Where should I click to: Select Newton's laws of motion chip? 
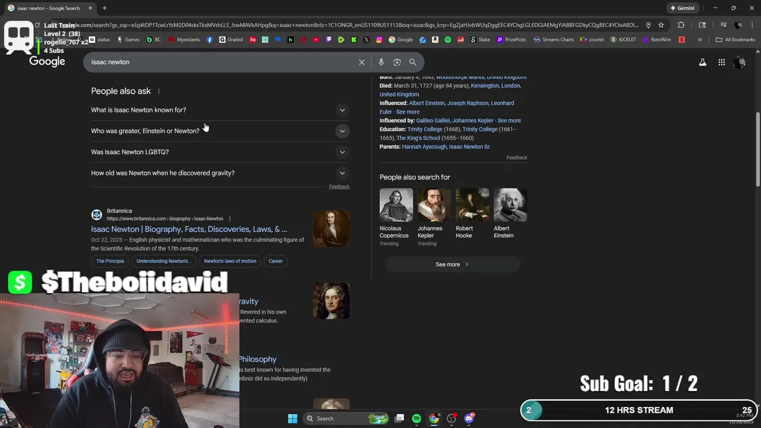pyautogui.click(x=230, y=261)
